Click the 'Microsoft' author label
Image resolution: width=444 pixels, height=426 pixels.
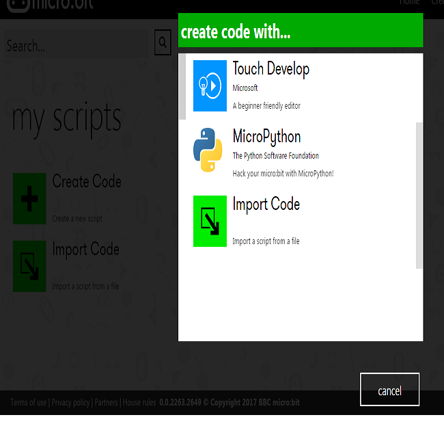245,88
